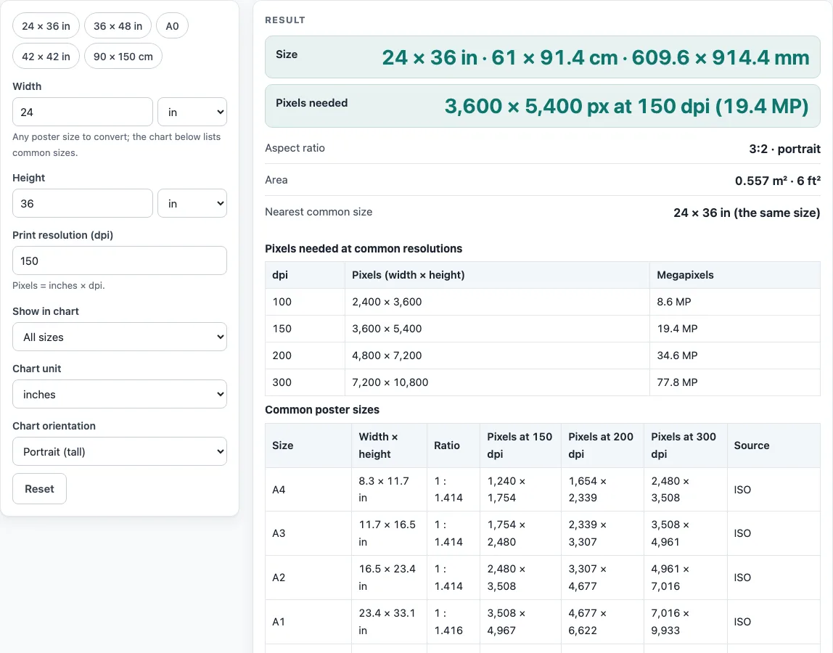Click the A1 row size label
The width and height of the screenshot is (833, 653).
click(279, 622)
